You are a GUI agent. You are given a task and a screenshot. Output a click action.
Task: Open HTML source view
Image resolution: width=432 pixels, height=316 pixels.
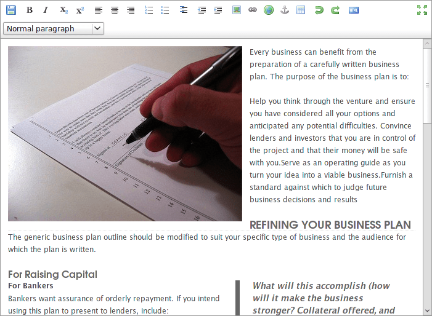point(354,10)
